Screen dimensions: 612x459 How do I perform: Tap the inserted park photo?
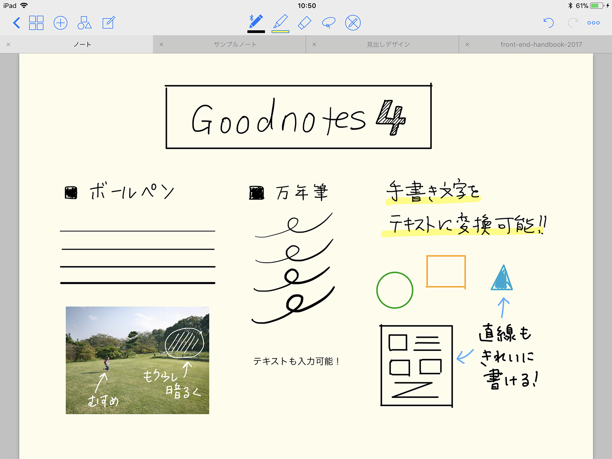137,360
